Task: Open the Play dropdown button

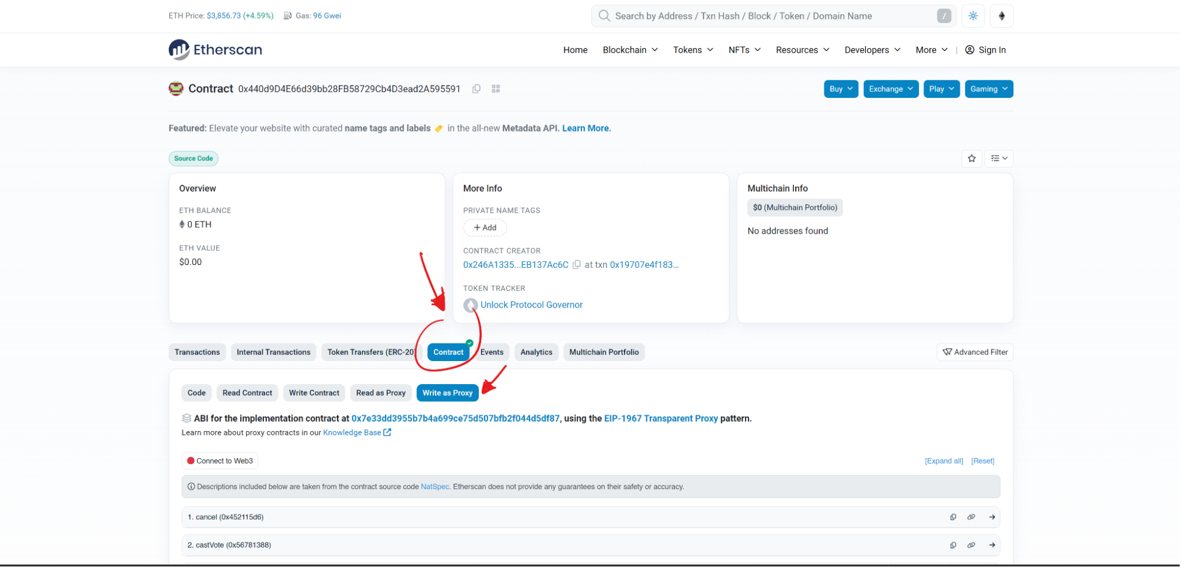Action: (942, 89)
